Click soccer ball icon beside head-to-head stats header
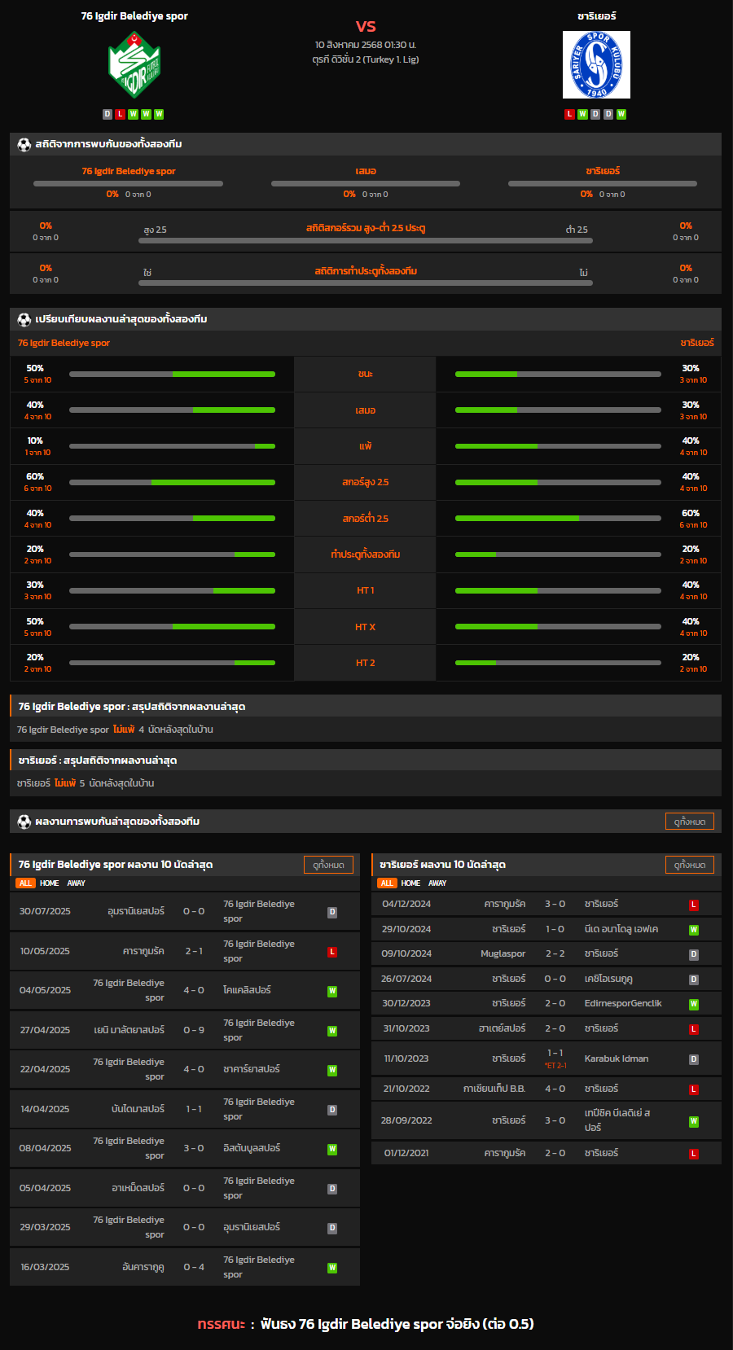Screen dimensions: 733x1350 tap(24, 144)
